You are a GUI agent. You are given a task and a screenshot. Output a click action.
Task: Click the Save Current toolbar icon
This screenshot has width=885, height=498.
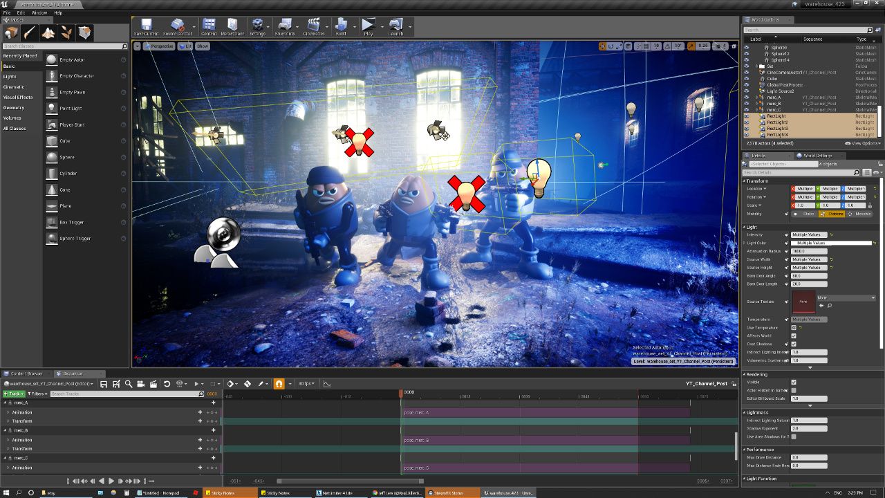click(146, 27)
